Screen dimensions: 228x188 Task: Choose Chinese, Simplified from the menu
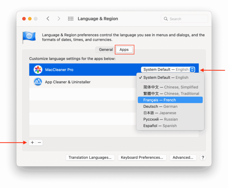coord(170,87)
